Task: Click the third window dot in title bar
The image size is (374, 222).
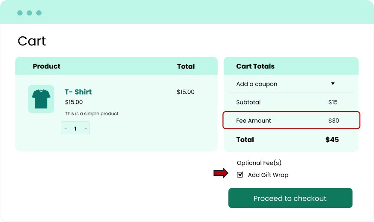Action: [39, 13]
